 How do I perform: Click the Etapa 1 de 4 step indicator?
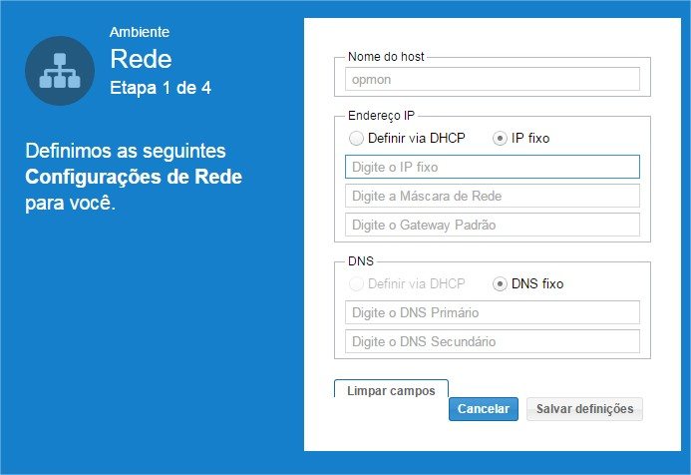point(160,88)
